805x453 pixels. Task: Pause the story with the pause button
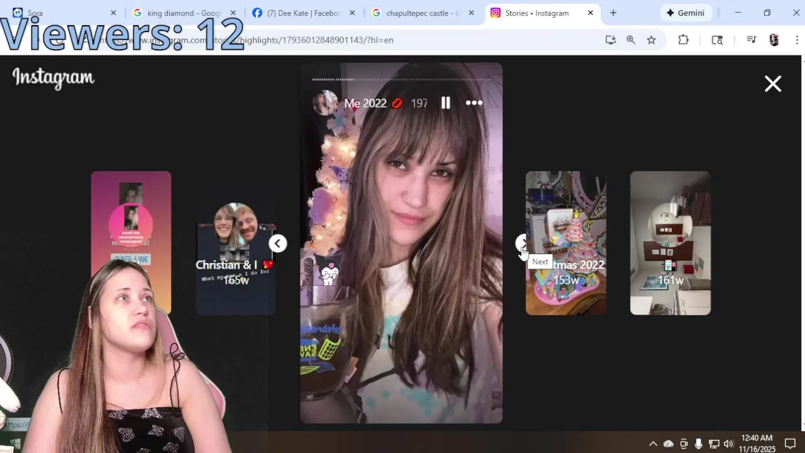point(445,103)
